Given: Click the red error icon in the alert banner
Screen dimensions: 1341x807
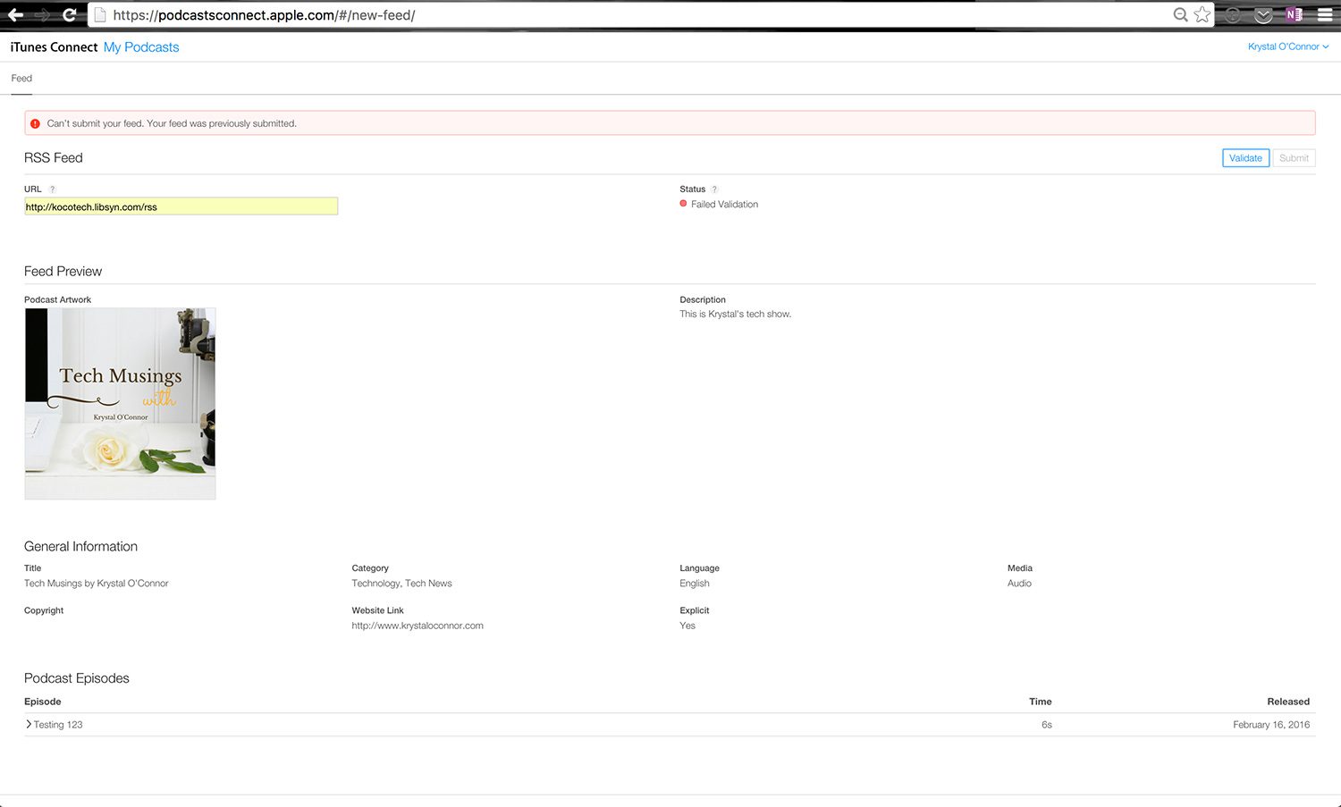Looking at the screenshot, I should point(36,123).
